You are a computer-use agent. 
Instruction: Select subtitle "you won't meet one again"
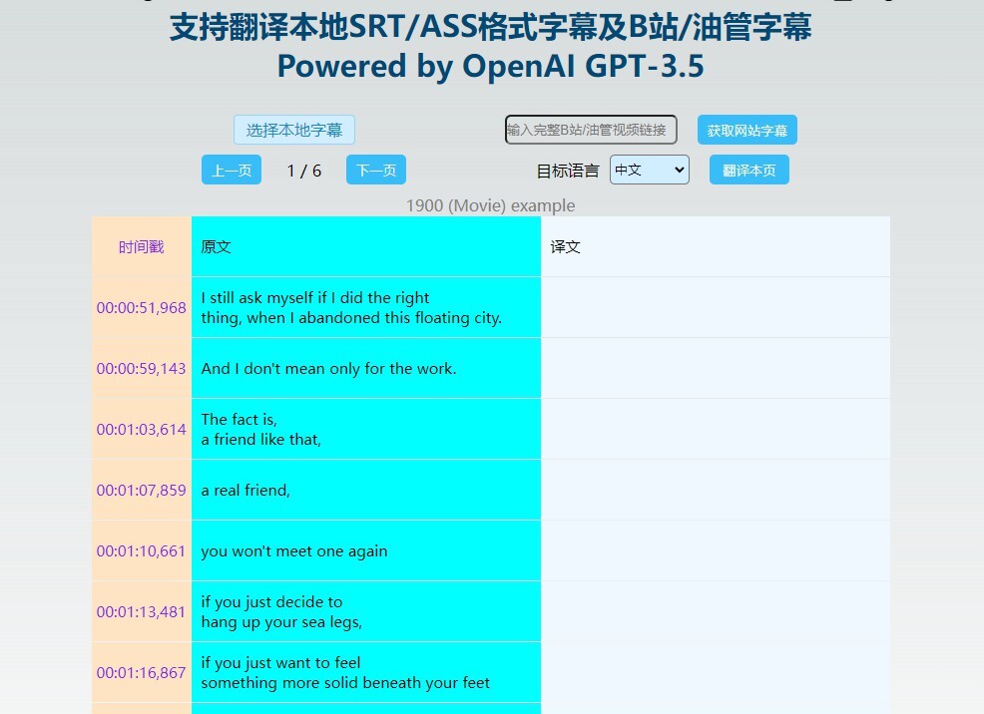pos(294,551)
